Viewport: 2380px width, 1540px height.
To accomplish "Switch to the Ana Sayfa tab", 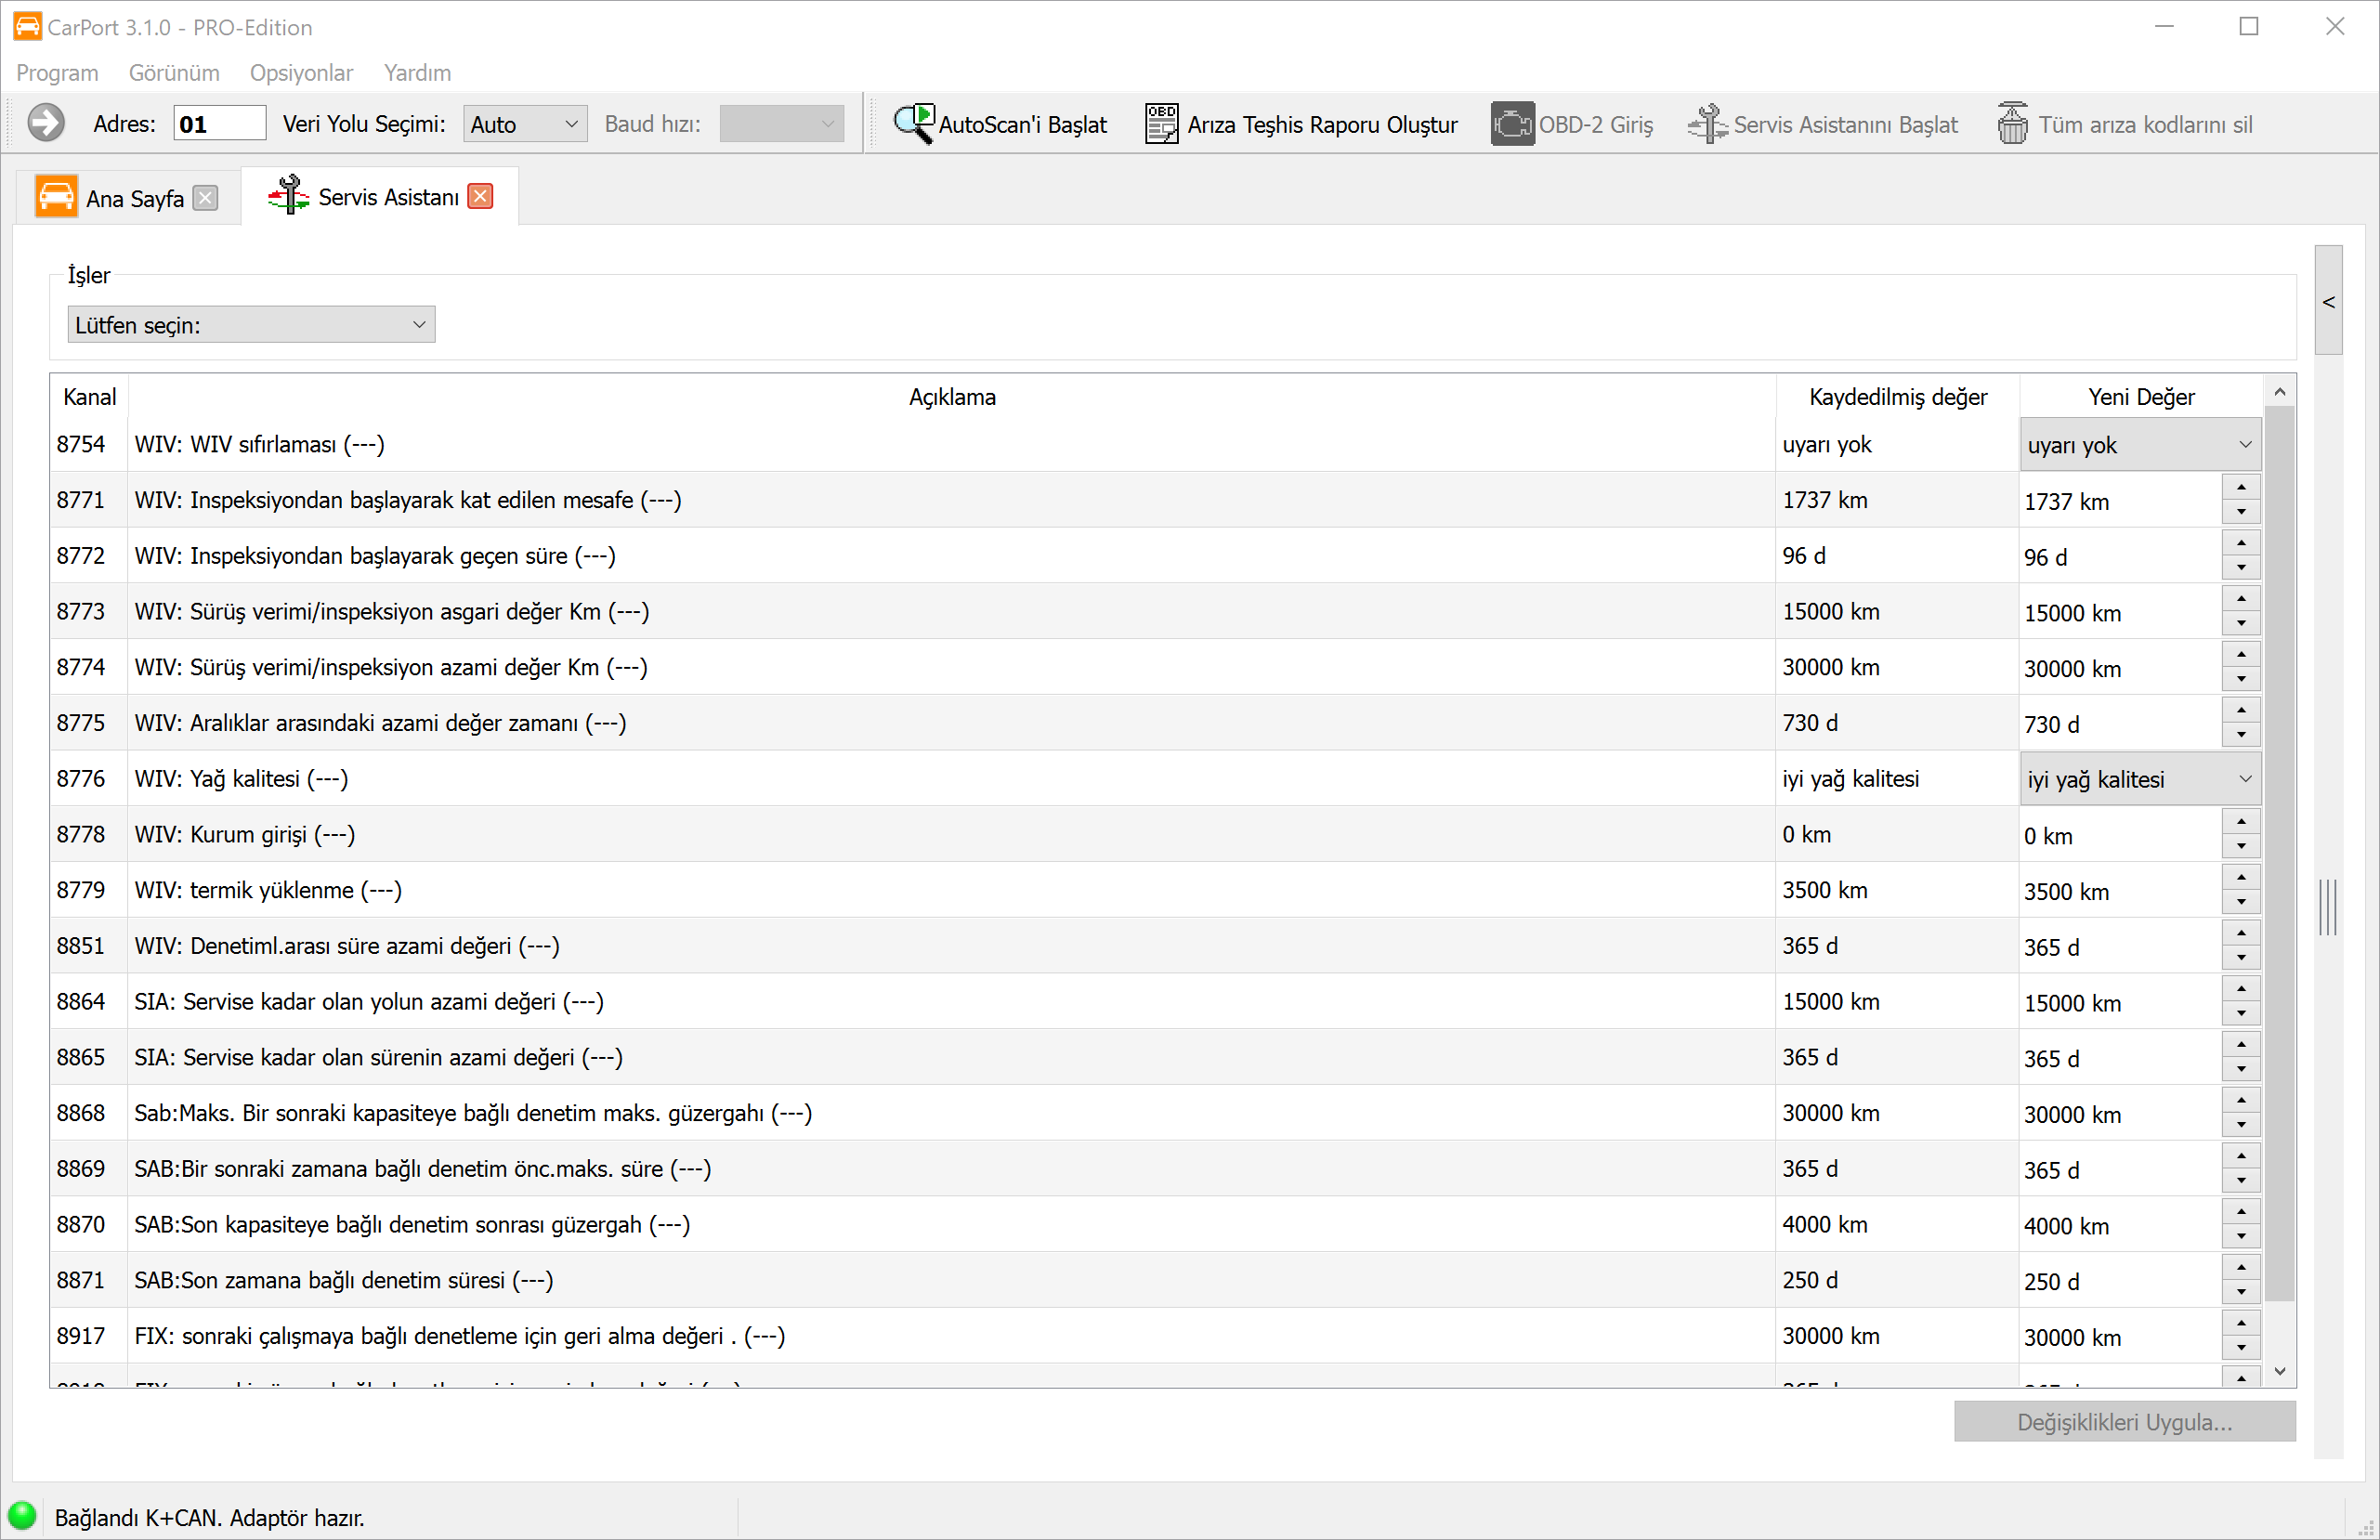I will (x=134, y=198).
